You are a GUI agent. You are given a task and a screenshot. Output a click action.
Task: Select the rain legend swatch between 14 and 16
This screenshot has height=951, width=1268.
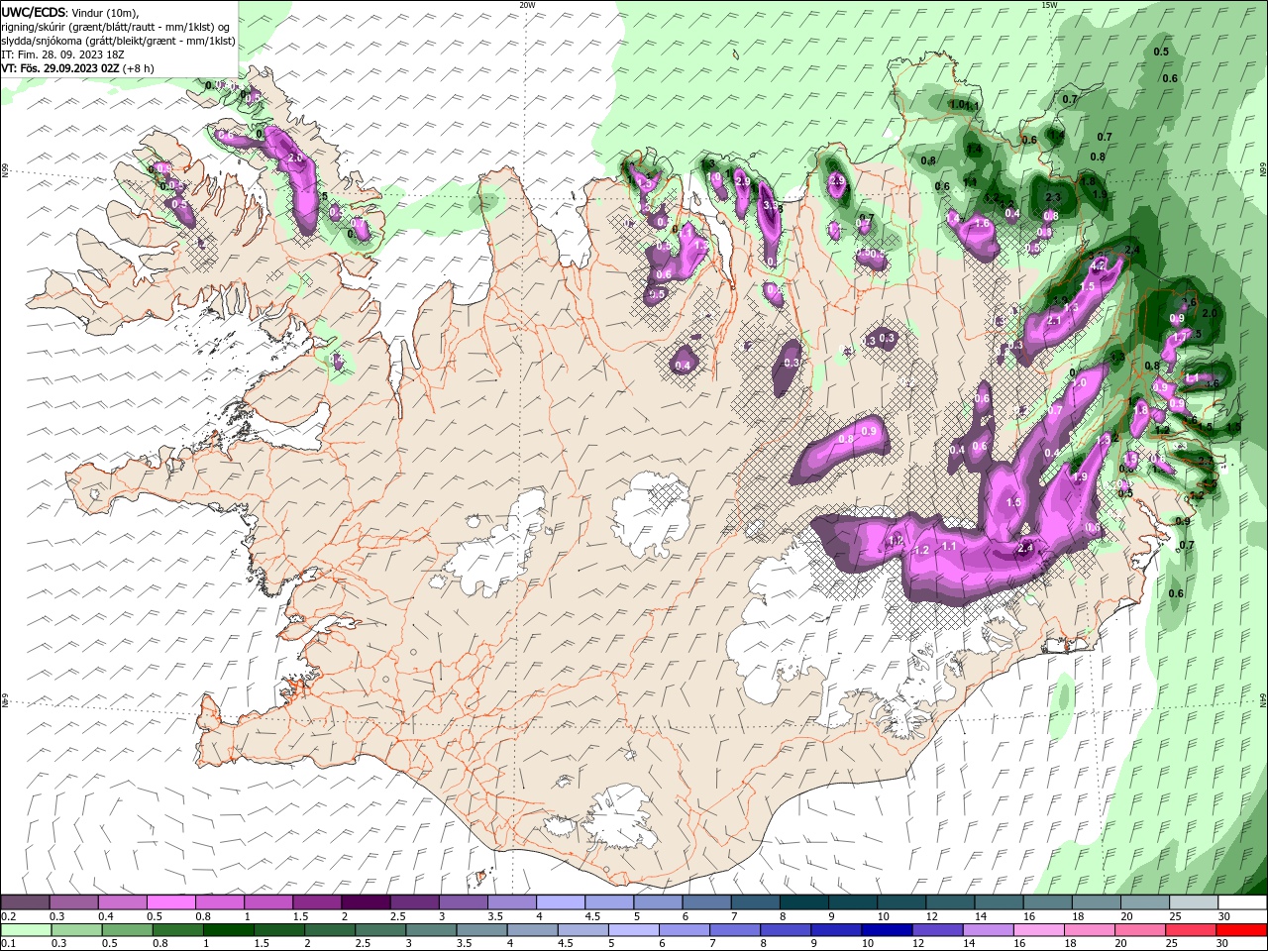pos(988,930)
